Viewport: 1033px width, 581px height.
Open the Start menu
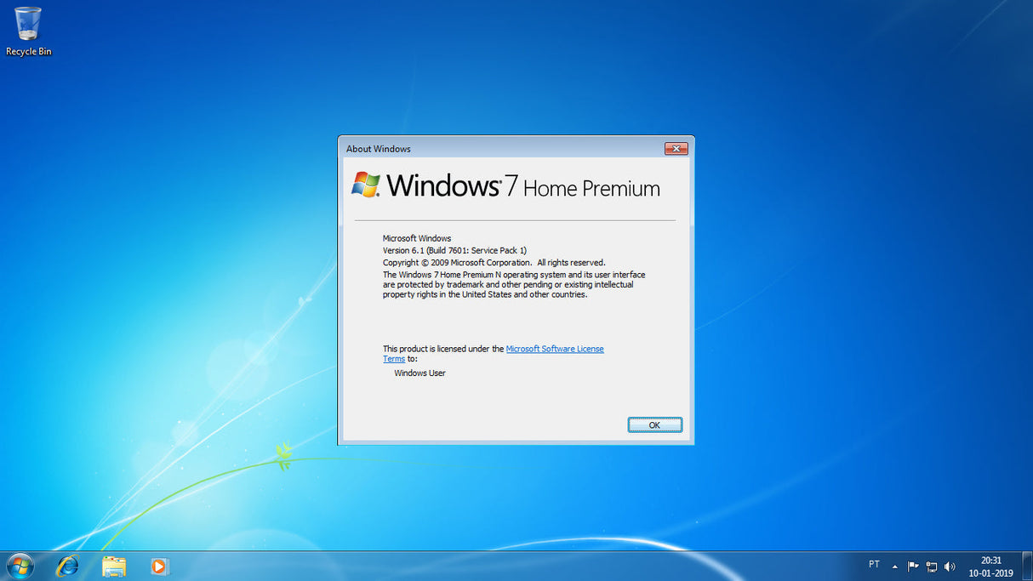point(19,565)
